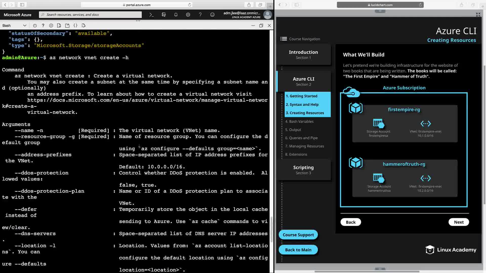486x273 pixels.
Task: Open the web preview icon in shell toolbar
Action: pos(84,26)
